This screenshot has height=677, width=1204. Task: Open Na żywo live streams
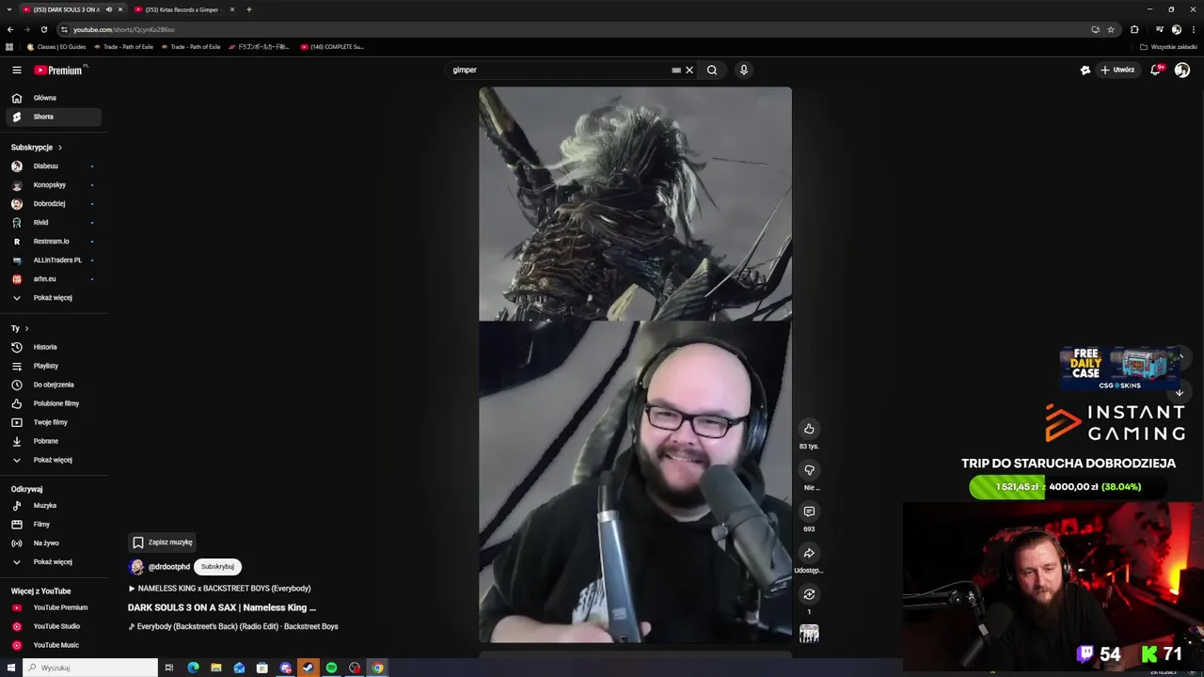[54, 543]
